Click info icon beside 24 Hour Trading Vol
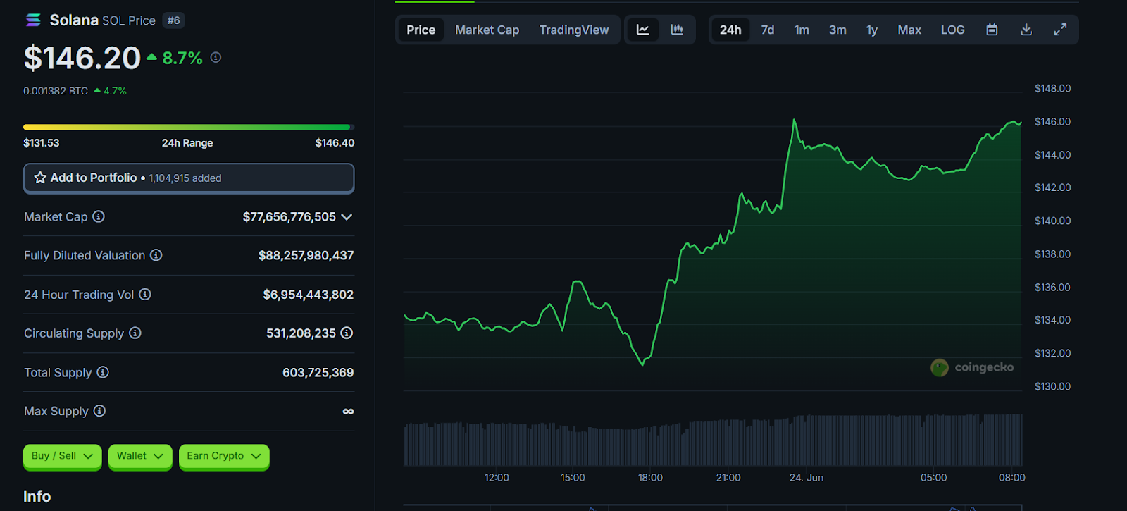 click(x=145, y=295)
